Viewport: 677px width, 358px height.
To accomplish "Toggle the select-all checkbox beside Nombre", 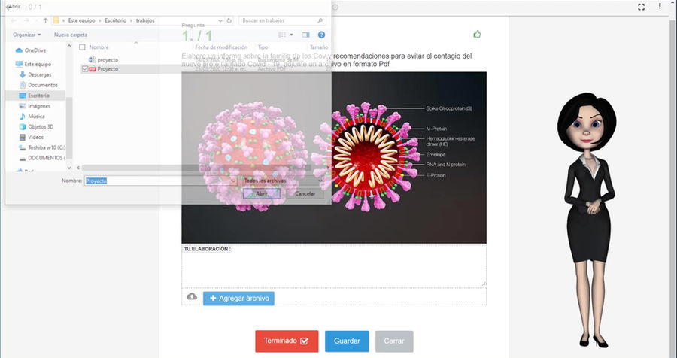I will (x=82, y=47).
